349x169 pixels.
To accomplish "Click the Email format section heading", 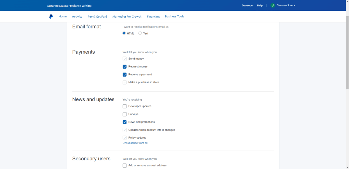I will (86, 27).
